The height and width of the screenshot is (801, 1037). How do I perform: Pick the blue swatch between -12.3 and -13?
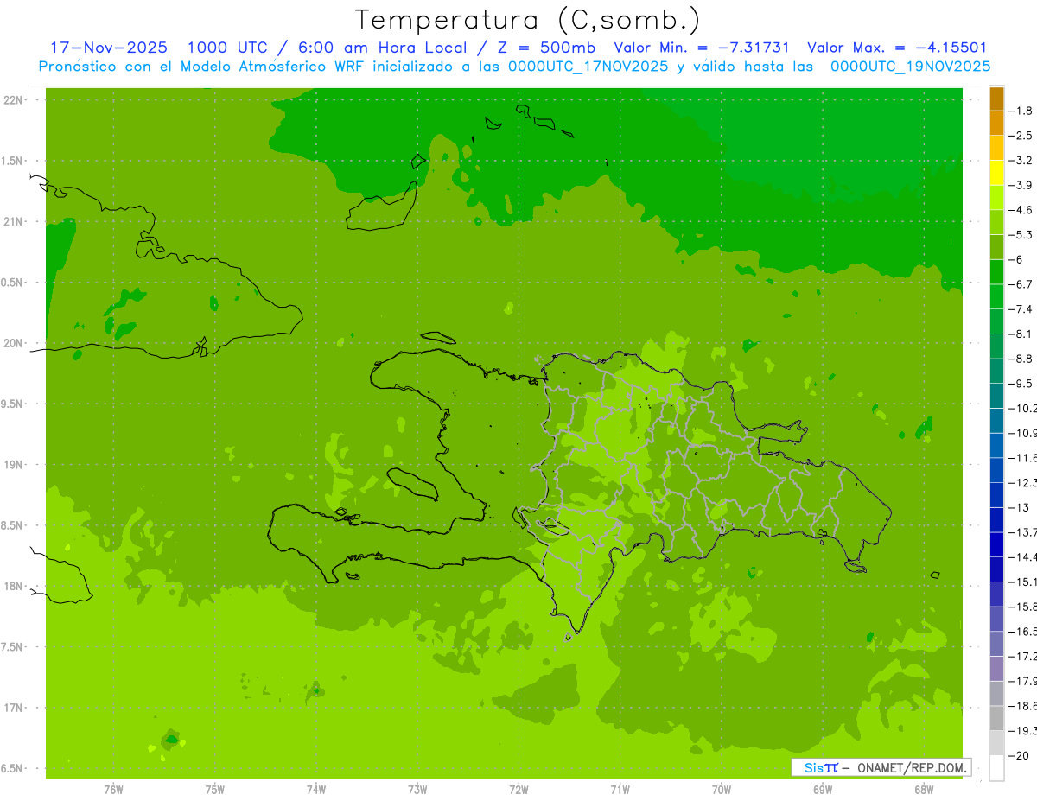pyautogui.click(x=996, y=495)
